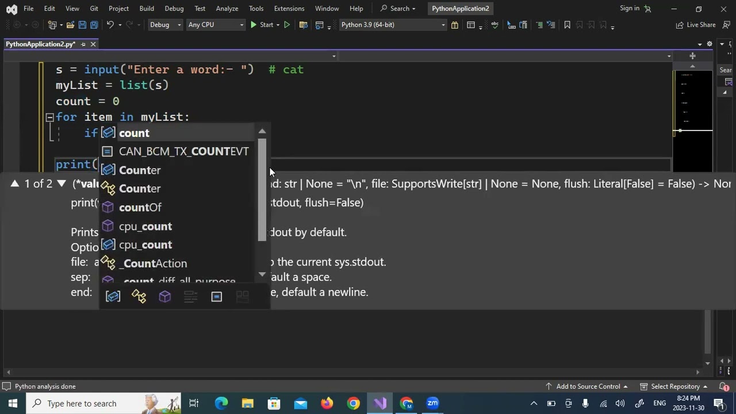Save the current file via toolbar

point(82,25)
